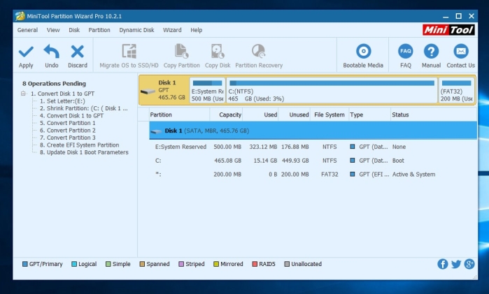Select the C: partition row
The width and height of the screenshot is (489, 294).
(313, 161)
